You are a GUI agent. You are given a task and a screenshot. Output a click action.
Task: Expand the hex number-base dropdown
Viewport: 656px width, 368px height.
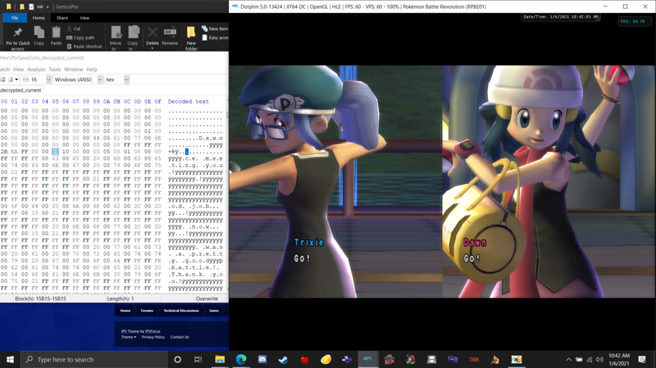[127, 79]
